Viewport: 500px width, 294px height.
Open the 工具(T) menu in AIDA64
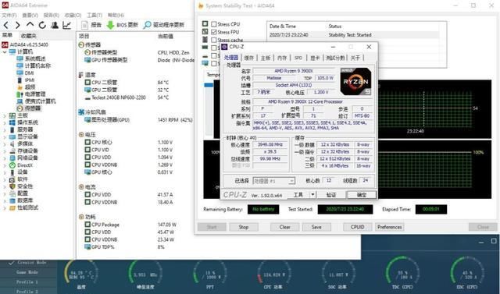tap(95, 15)
